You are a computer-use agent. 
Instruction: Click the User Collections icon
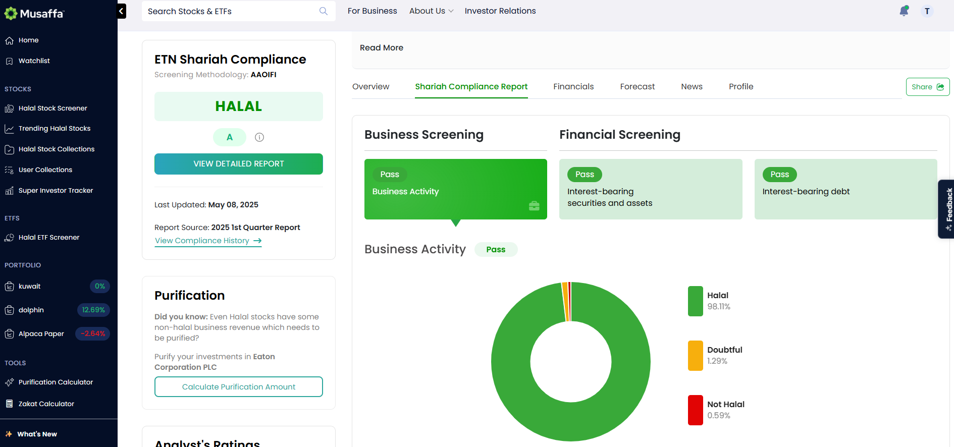pyautogui.click(x=9, y=170)
